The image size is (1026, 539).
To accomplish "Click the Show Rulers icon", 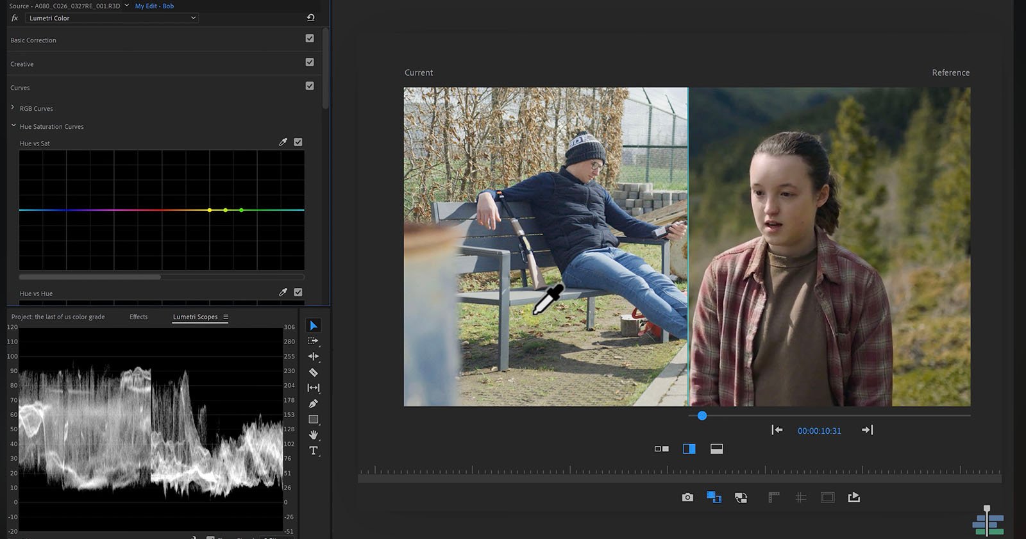I will pos(774,497).
